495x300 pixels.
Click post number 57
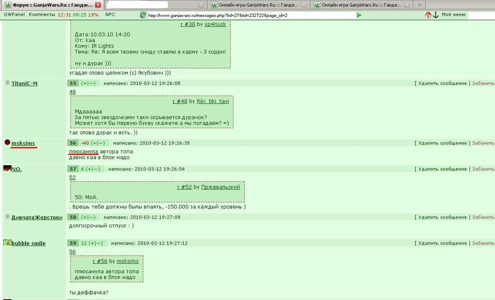tap(73, 169)
